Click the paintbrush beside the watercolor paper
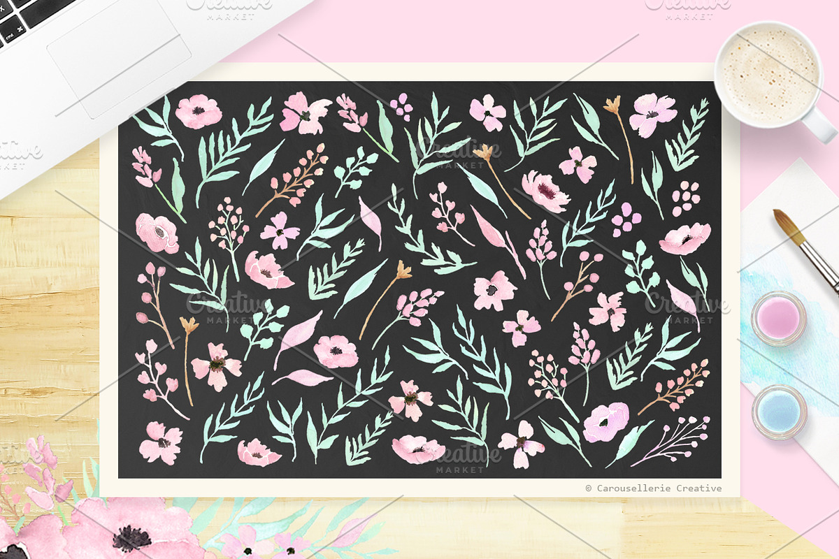The image size is (839, 559). coord(807,251)
